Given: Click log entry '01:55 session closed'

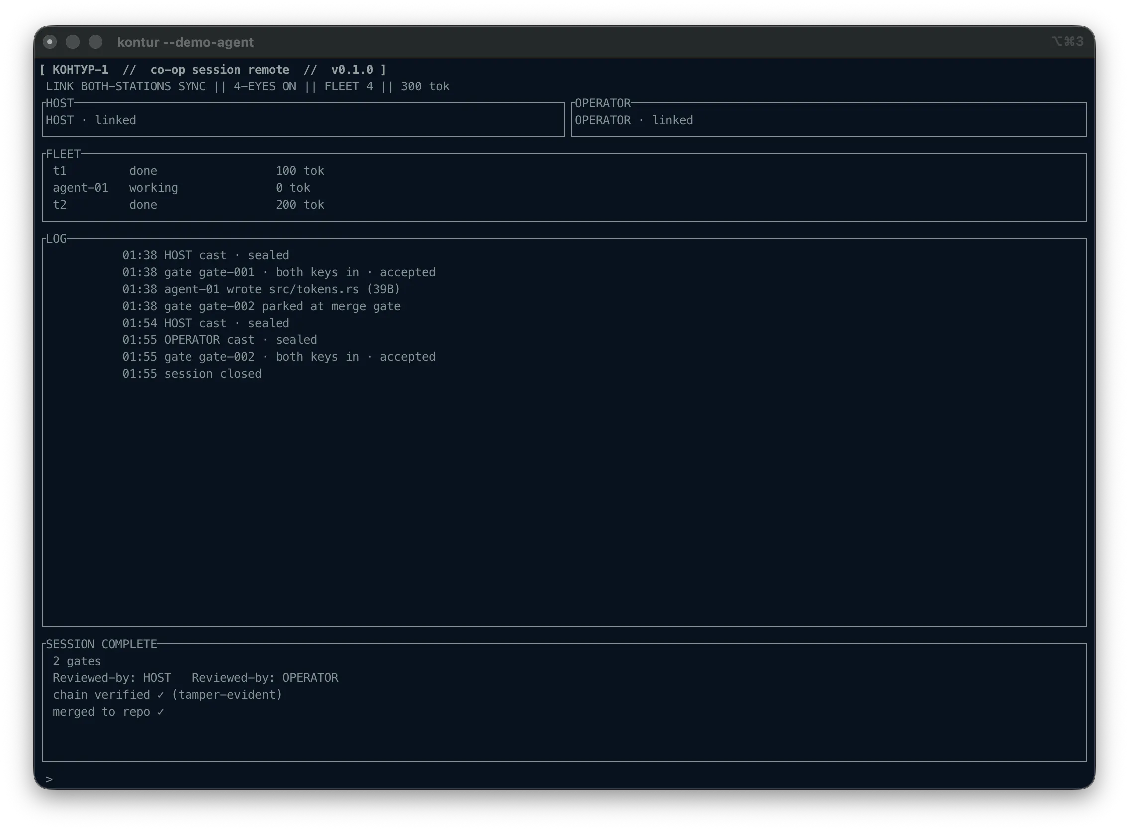Looking at the screenshot, I should 192,374.
